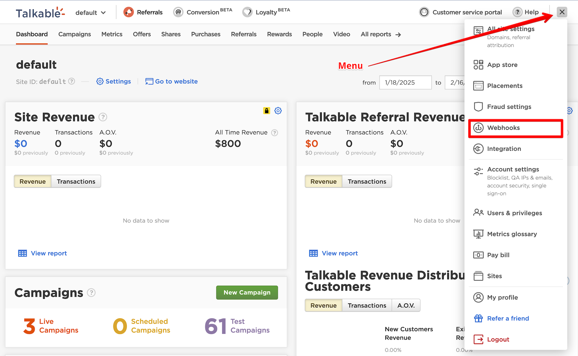The image size is (578, 356).
Task: Open the 3 Live Campaigns link
Action: 51,326
